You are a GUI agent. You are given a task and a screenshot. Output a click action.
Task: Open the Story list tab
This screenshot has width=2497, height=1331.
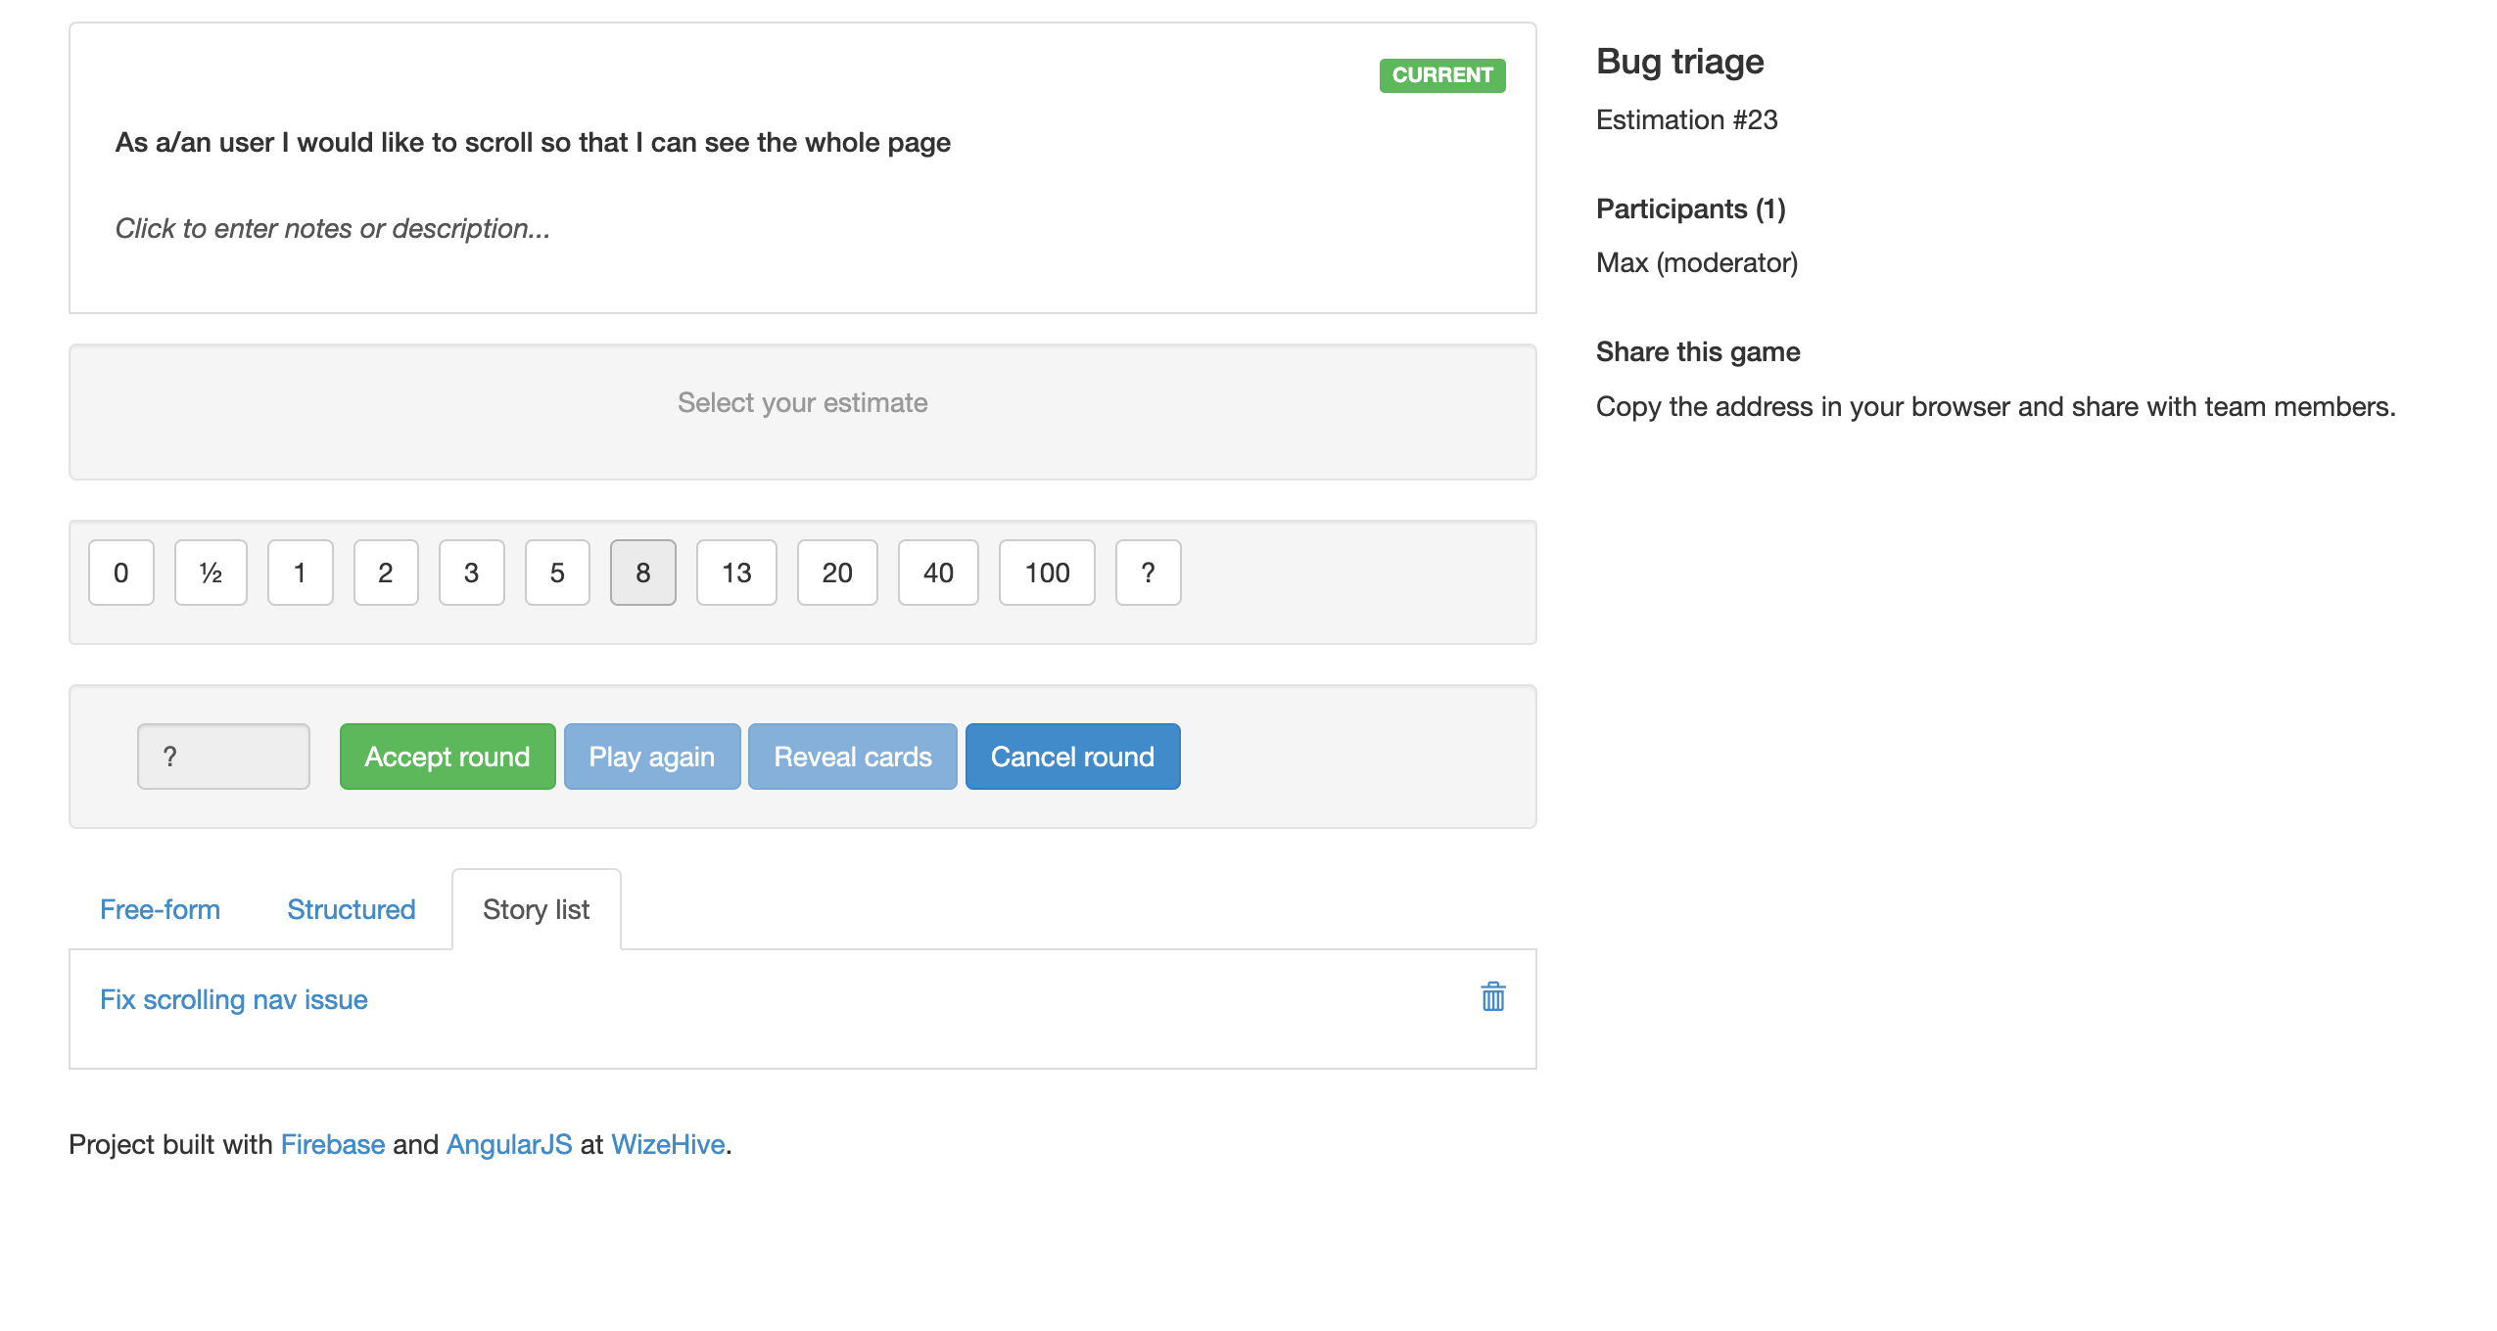535,909
